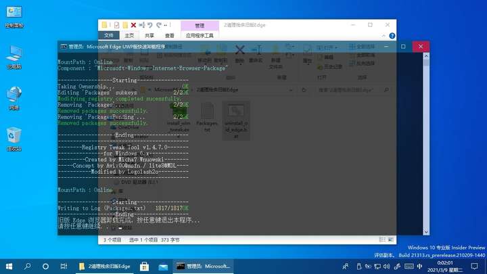Screen dimensions: 487x274
Task: Switch Explorer to large icons view in status bar
Action: [x=391, y=239]
